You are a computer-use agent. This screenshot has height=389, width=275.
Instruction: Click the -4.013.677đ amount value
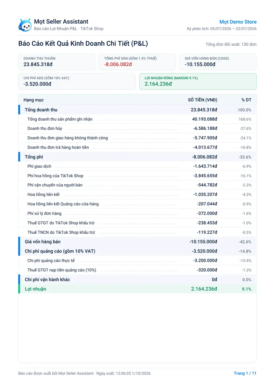click(x=205, y=147)
